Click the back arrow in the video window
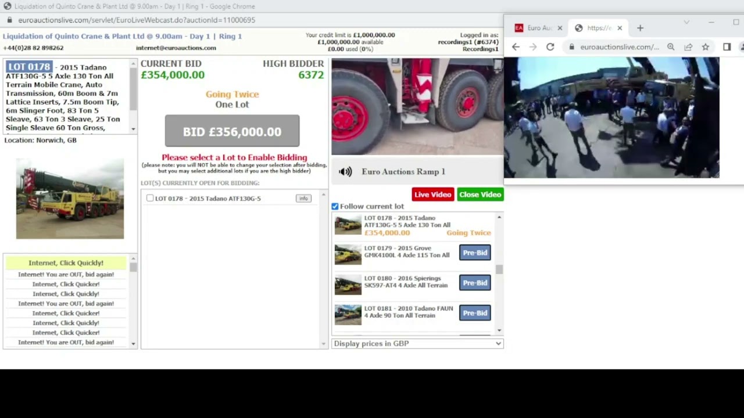 coord(516,47)
